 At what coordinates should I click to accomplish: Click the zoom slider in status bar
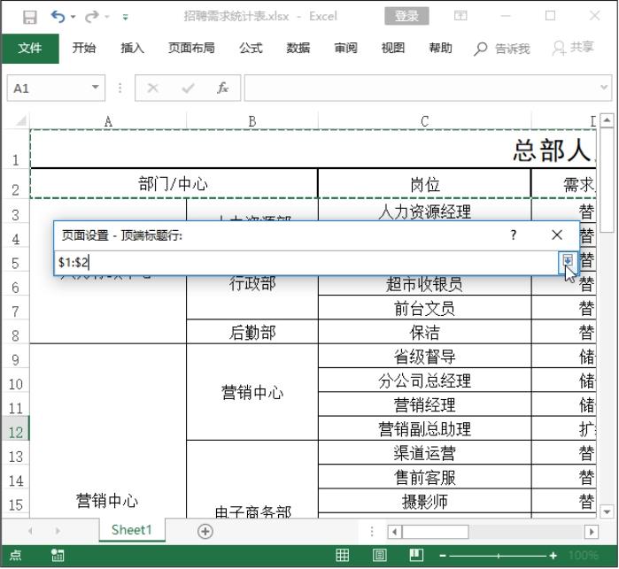(x=500, y=555)
